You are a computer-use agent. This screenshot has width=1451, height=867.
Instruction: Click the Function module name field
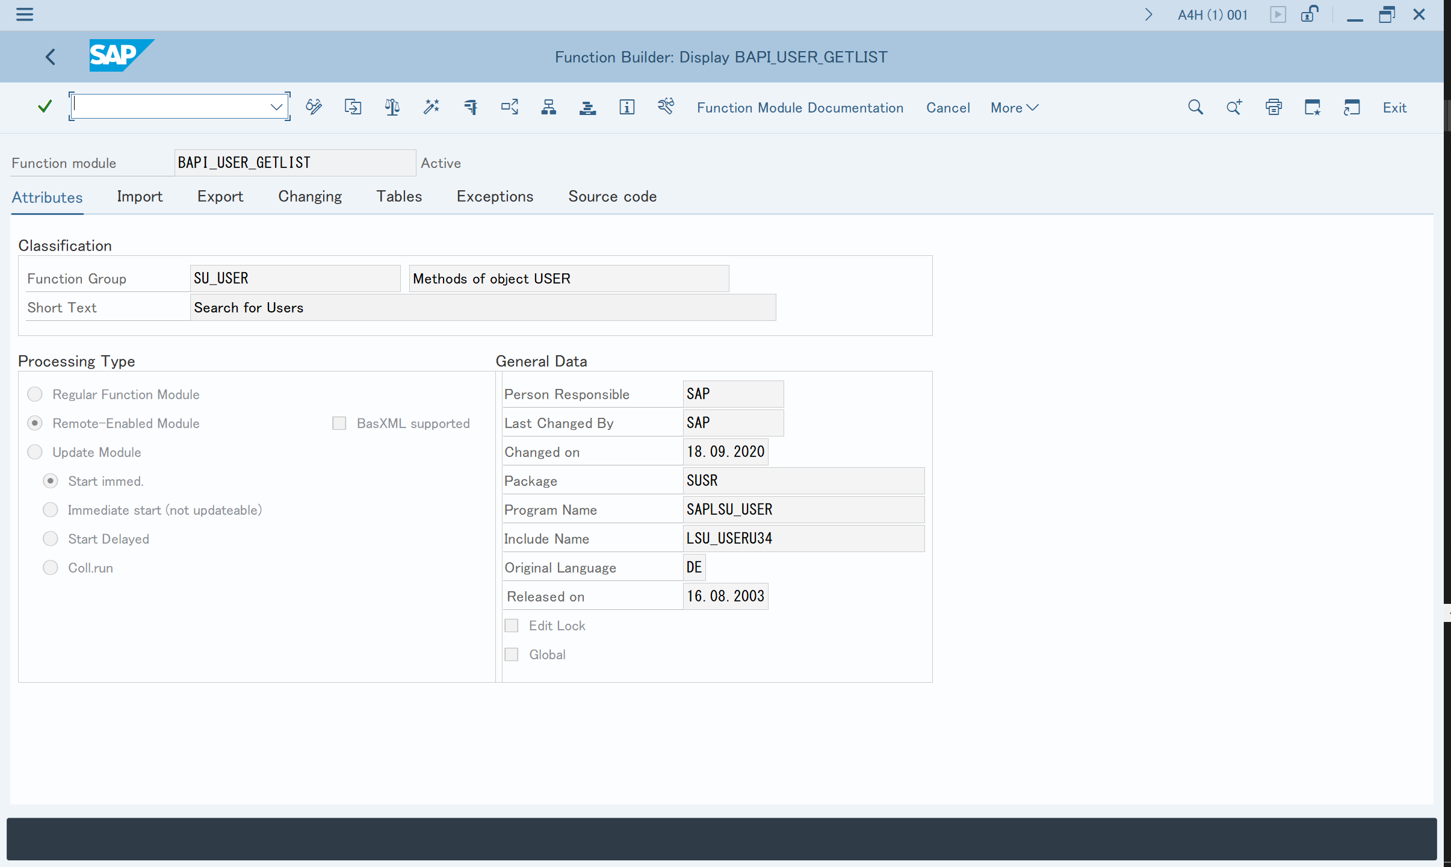pyautogui.click(x=294, y=163)
